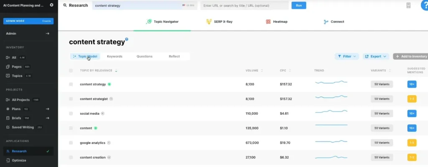Sort by CPC column

(x=285, y=71)
